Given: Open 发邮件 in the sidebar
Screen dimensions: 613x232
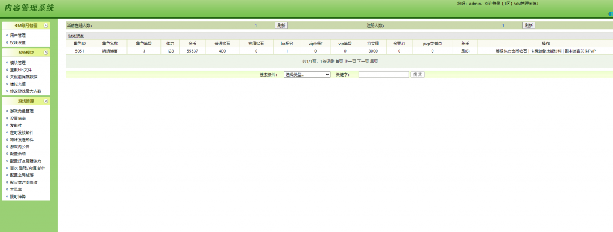Looking at the screenshot, I should 16,126.
